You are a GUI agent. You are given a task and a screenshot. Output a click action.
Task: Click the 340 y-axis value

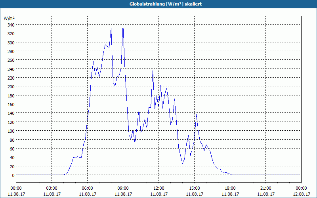(11, 25)
